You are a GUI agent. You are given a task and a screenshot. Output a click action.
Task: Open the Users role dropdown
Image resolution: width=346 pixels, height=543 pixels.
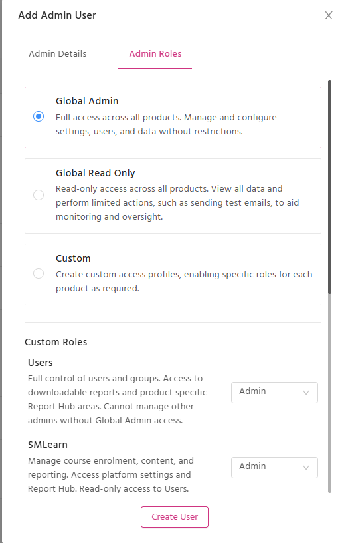click(x=274, y=393)
